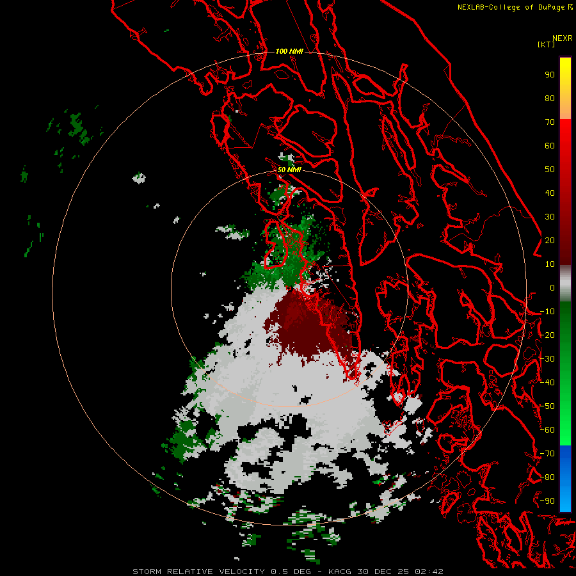Click the 10 knot scale label
Image resolution: width=576 pixels, height=576 pixels.
(x=550, y=264)
